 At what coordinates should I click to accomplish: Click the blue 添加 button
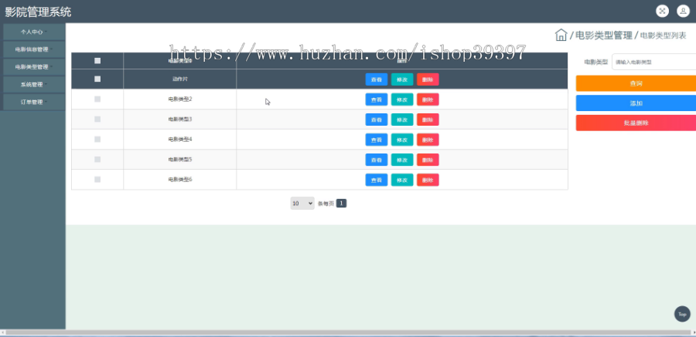[x=636, y=103]
